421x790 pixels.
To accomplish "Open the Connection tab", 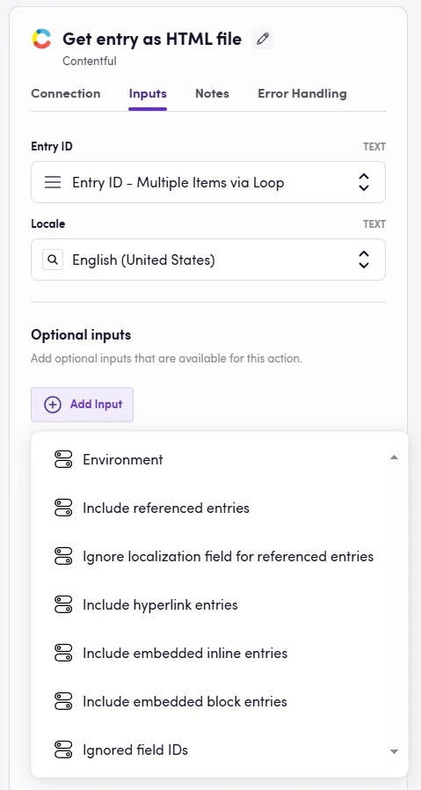I will [65, 94].
